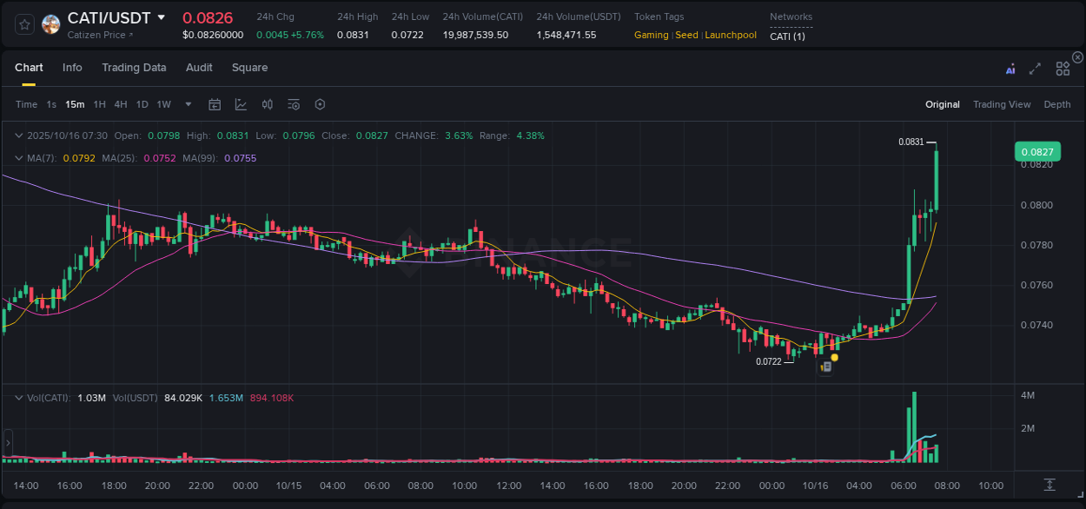Open the technical indicators list icon
Image resolution: width=1086 pixels, height=509 pixels.
point(294,104)
